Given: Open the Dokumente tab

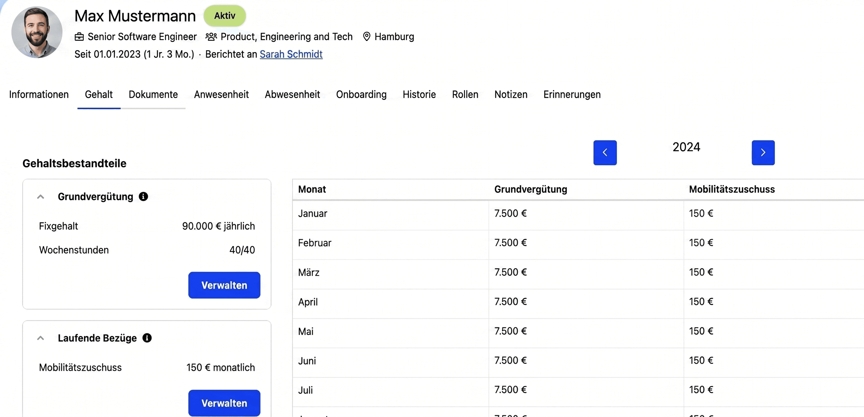Looking at the screenshot, I should pyautogui.click(x=153, y=94).
